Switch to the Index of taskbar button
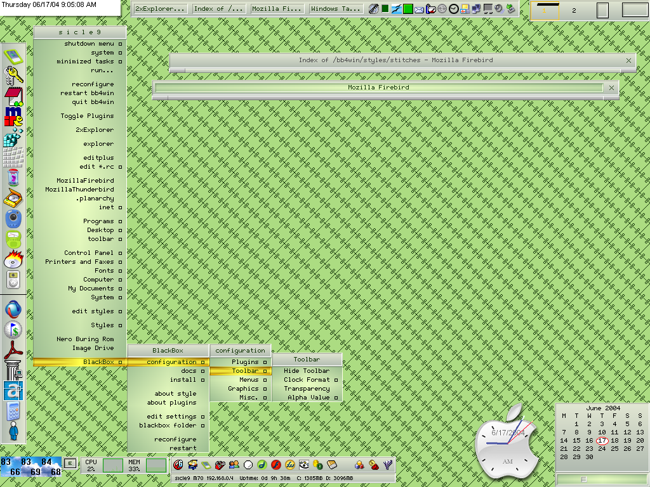 (x=219, y=9)
